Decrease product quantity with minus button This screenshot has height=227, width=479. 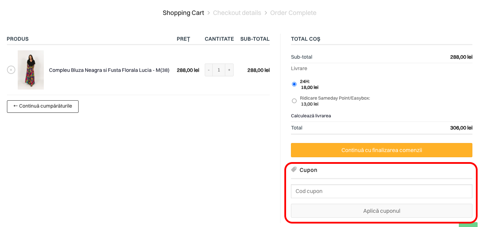(209, 70)
